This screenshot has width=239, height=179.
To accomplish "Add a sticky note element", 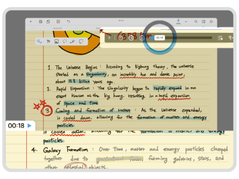I will point(81,41).
